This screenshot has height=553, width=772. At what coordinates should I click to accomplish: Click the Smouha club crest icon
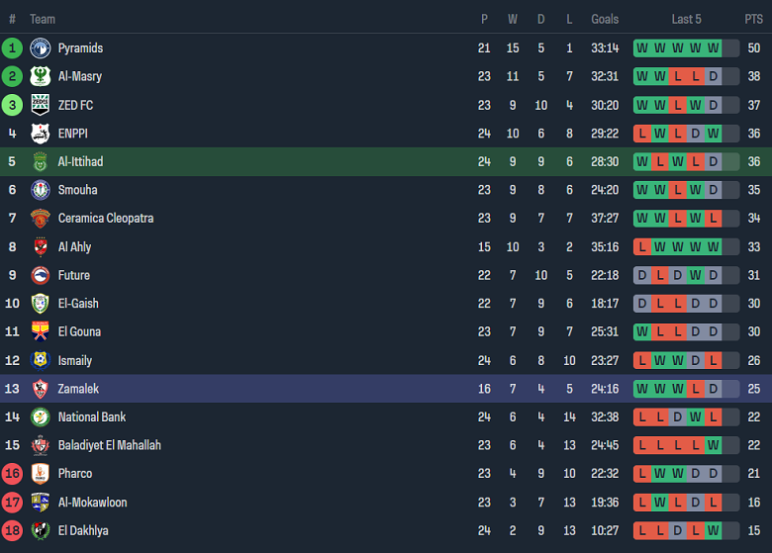coord(40,190)
